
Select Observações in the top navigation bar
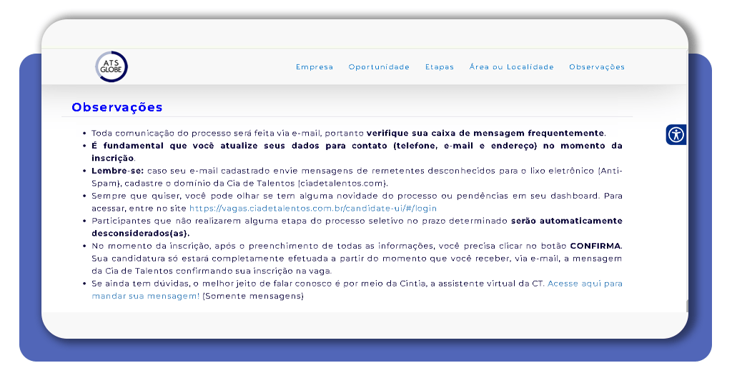pyautogui.click(x=596, y=67)
